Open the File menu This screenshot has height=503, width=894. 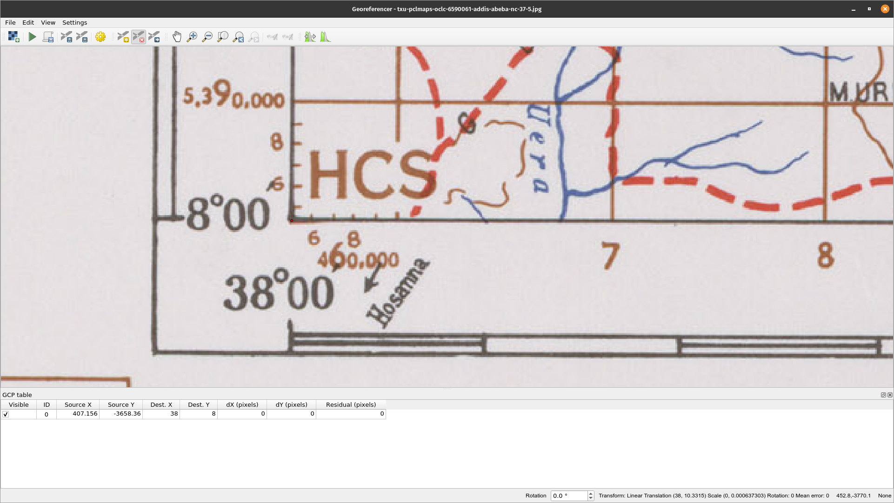click(x=9, y=23)
